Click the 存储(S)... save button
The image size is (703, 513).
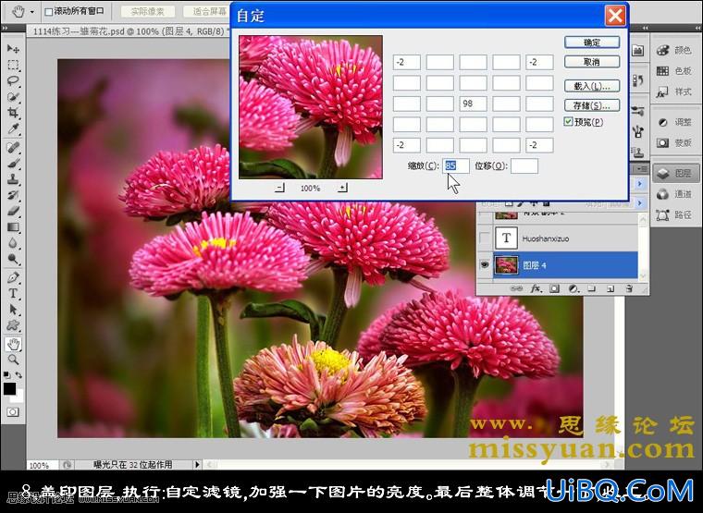pos(592,105)
